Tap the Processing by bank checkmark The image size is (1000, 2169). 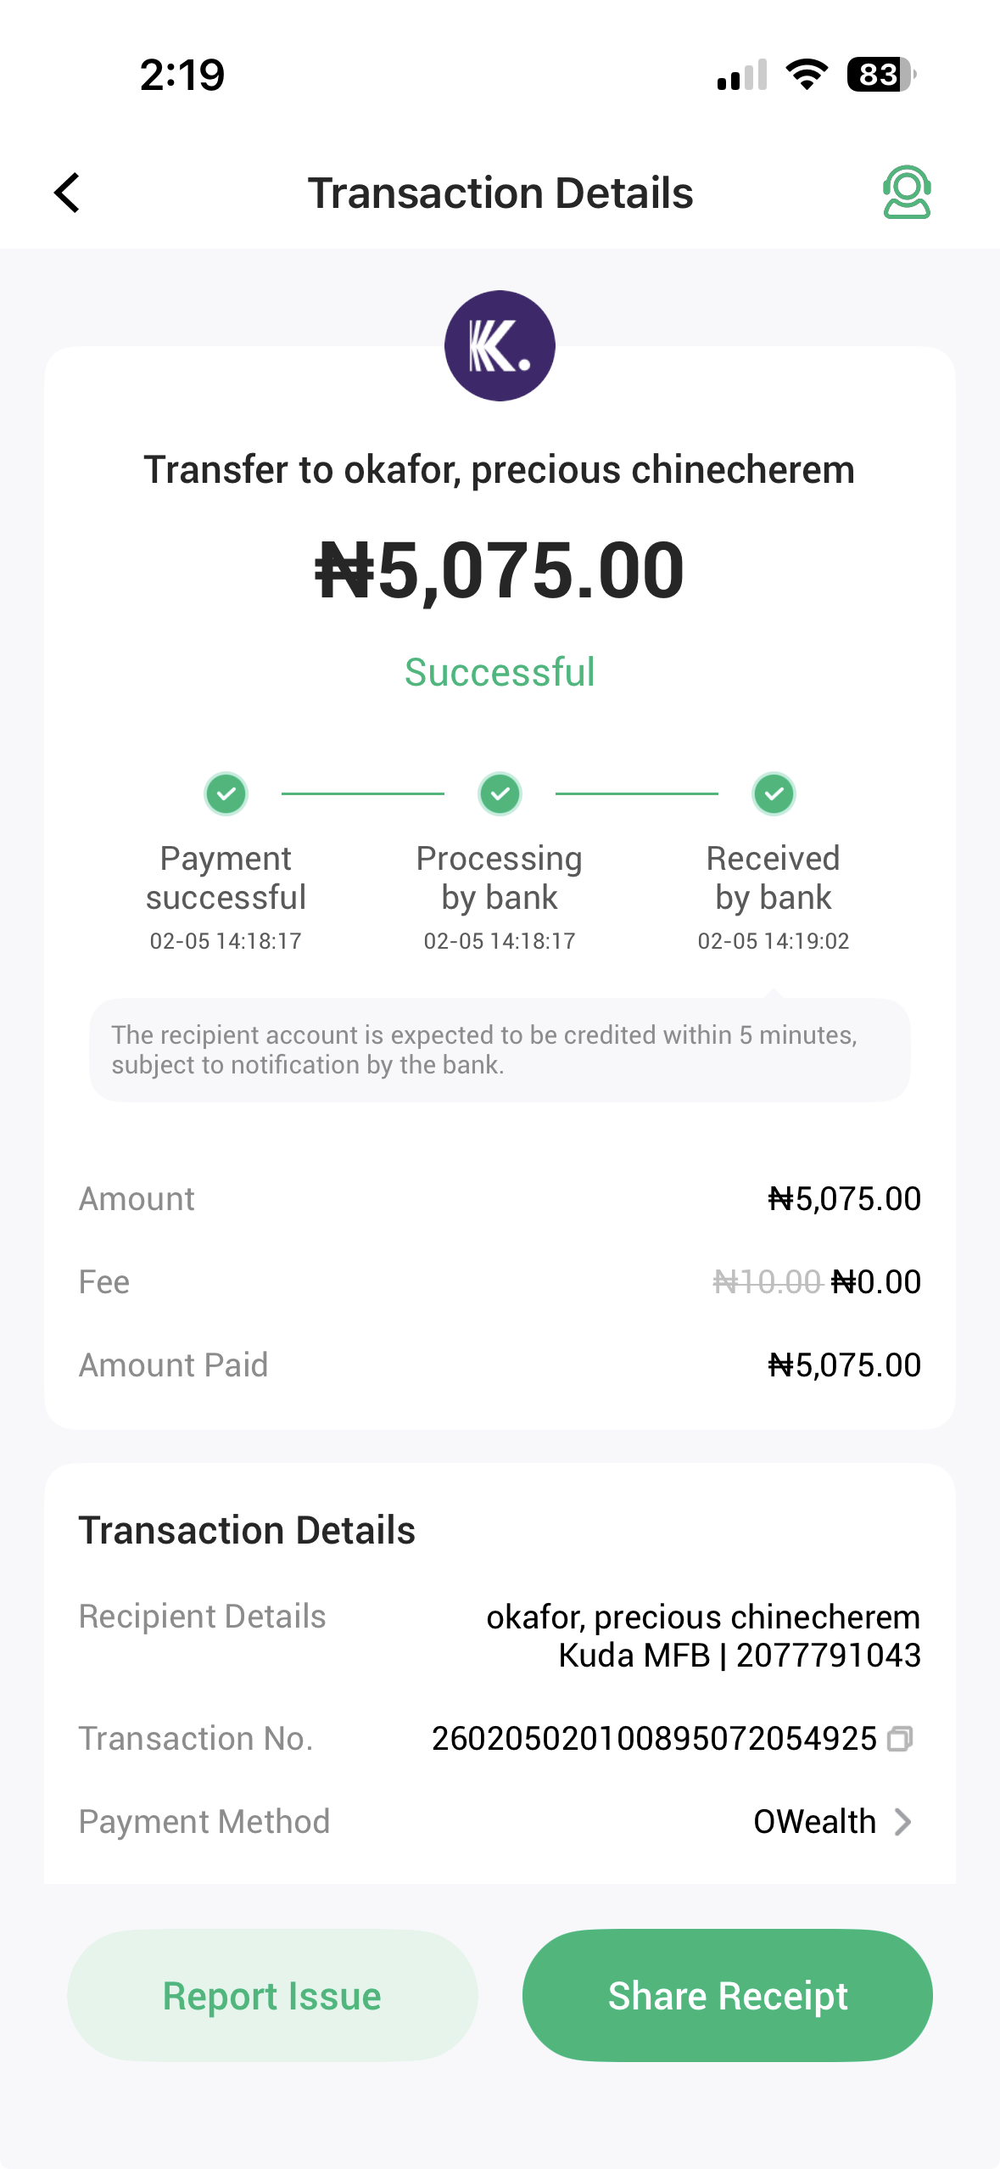(x=500, y=794)
